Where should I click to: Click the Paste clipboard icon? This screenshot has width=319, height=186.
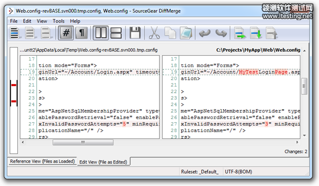tap(186, 33)
